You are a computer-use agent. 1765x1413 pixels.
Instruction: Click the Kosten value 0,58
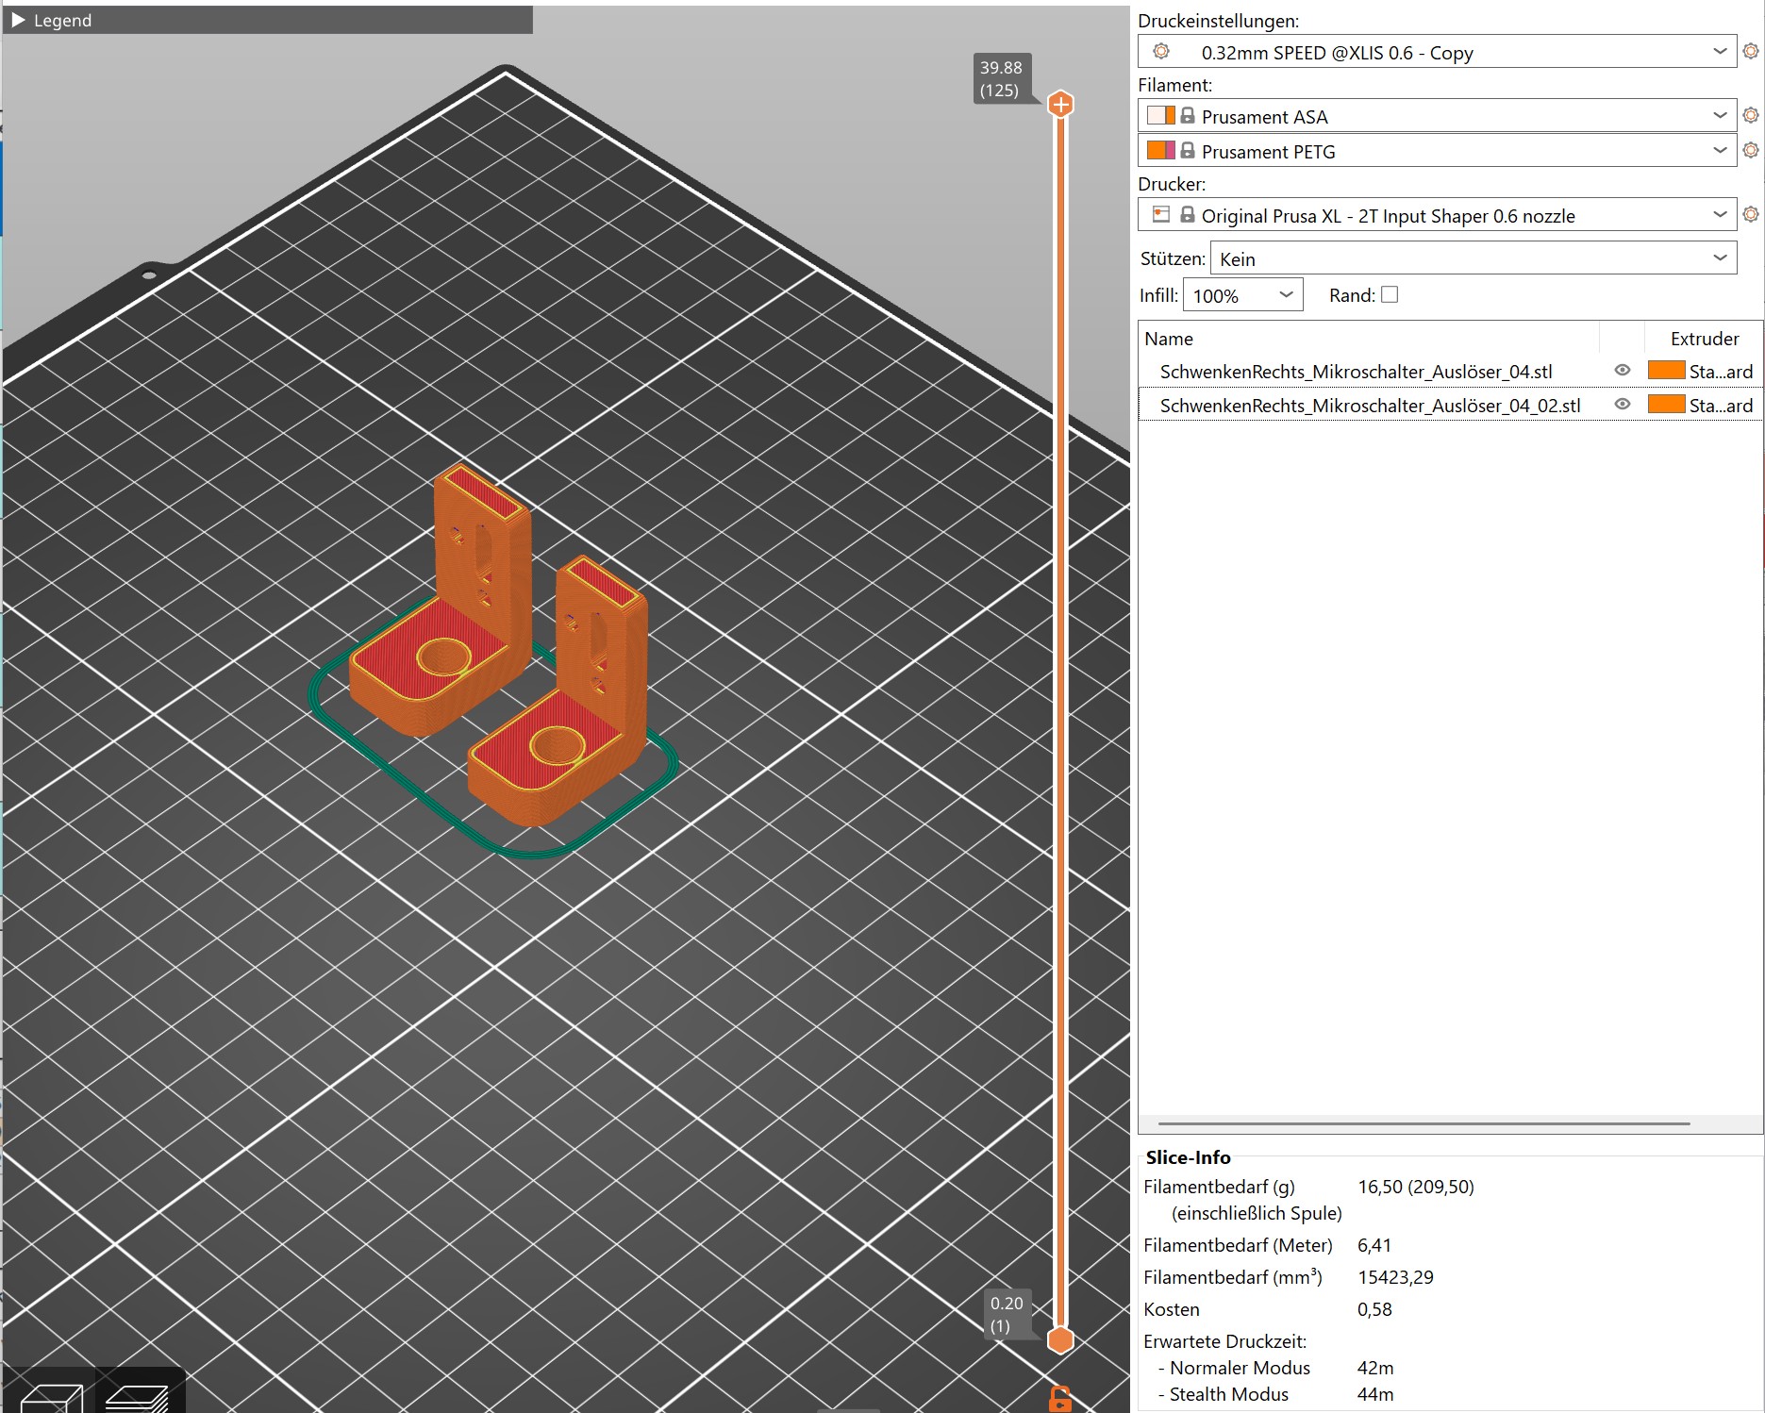(1374, 1309)
